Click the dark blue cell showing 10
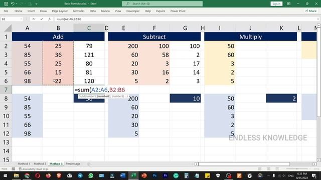The height and width of the screenshot is (180, 321). 185,98
